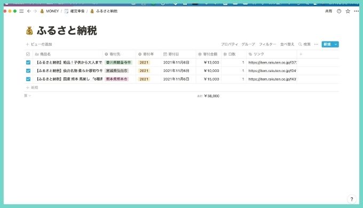The height and width of the screenshot is (208, 363).
Task: Favorite the page with star icon
Action: pos(348,11)
